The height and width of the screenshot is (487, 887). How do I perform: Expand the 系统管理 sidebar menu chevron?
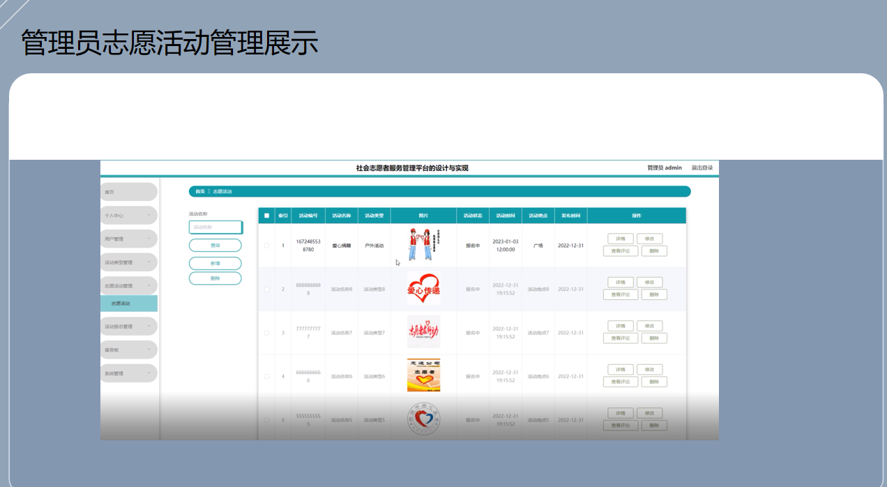click(x=149, y=373)
